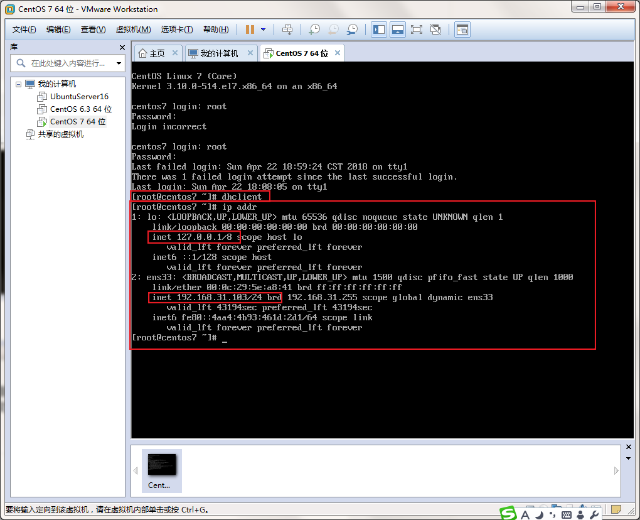Image resolution: width=640 pixels, height=520 pixels.
Task: Take a snapshot of this virtual machine
Action: click(x=314, y=30)
